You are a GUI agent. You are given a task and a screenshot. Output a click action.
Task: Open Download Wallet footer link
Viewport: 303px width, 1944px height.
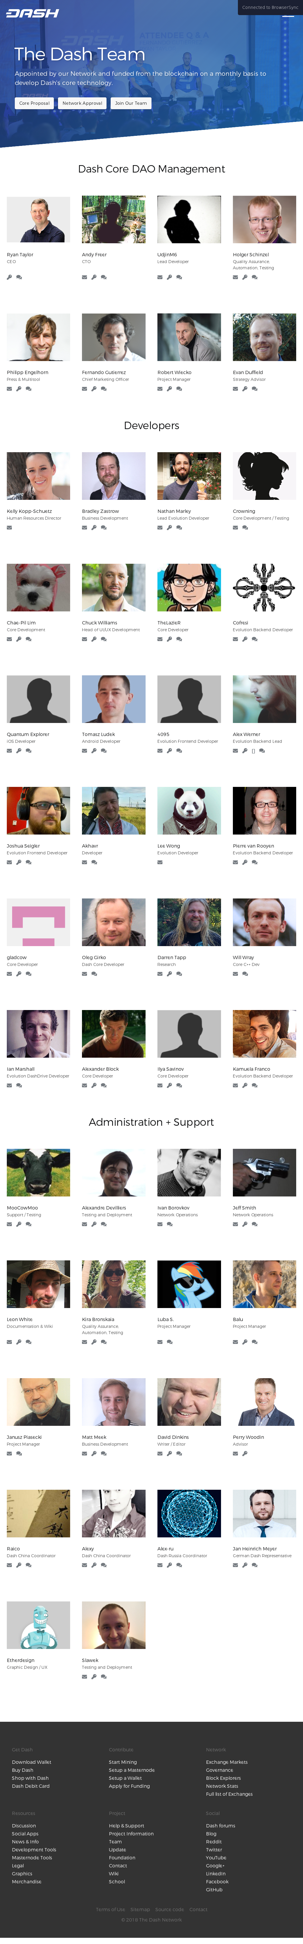click(32, 1762)
